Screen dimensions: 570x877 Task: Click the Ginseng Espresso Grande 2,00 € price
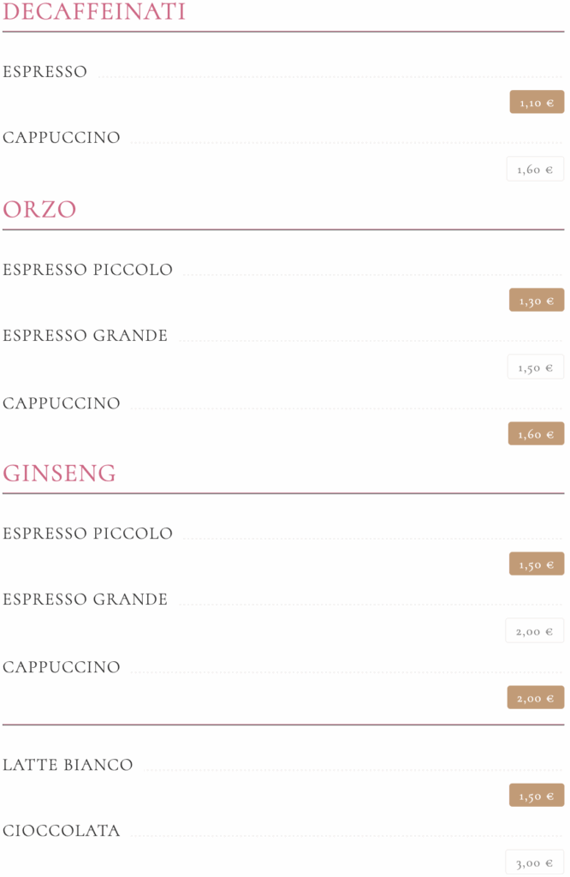pyautogui.click(x=534, y=631)
